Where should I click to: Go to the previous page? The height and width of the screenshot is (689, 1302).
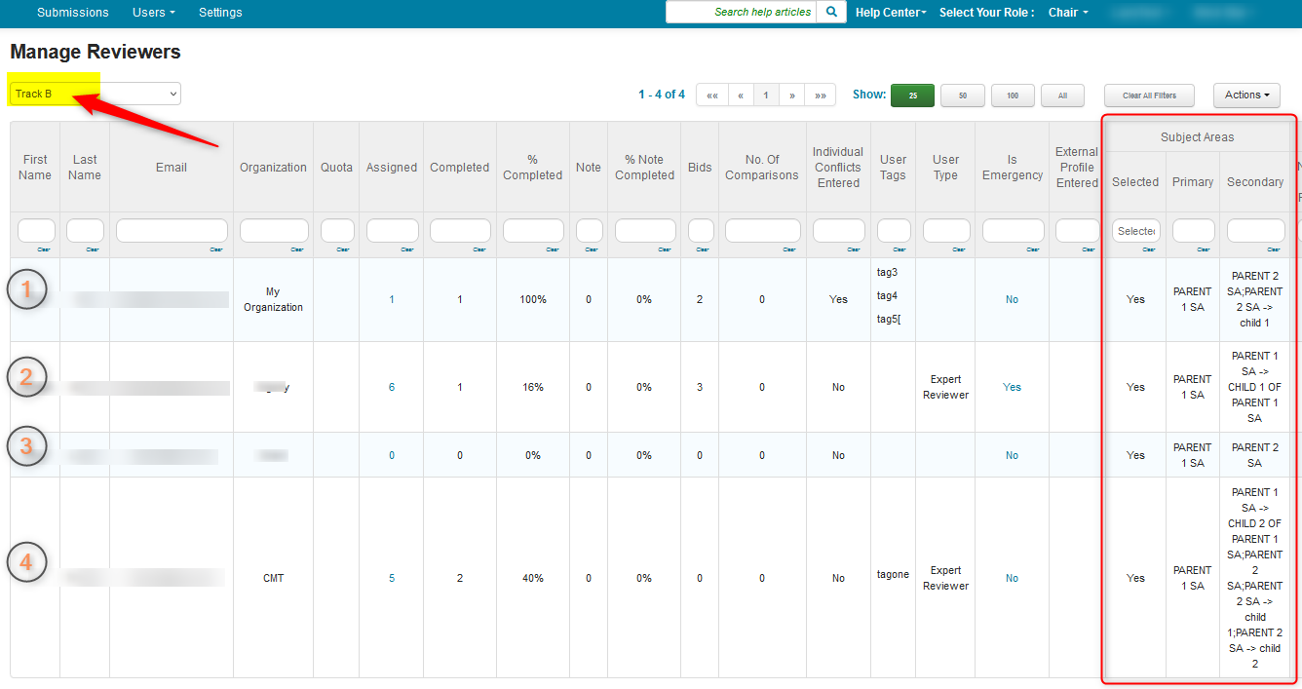pos(741,96)
